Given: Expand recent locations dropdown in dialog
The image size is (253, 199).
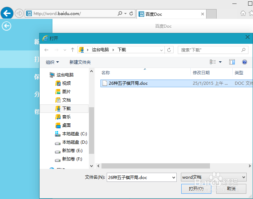Looking at the screenshot, I should tap(65, 50).
